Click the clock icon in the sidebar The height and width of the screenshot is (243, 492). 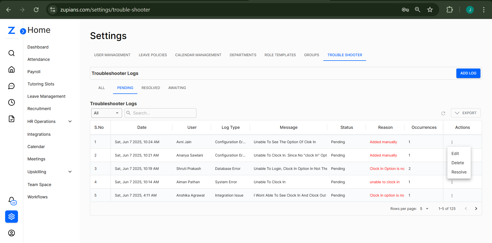pos(12,102)
